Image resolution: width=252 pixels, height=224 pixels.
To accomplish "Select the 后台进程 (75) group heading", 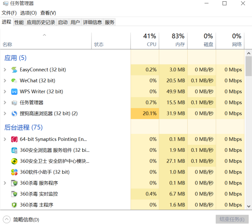I will coord(23,128).
